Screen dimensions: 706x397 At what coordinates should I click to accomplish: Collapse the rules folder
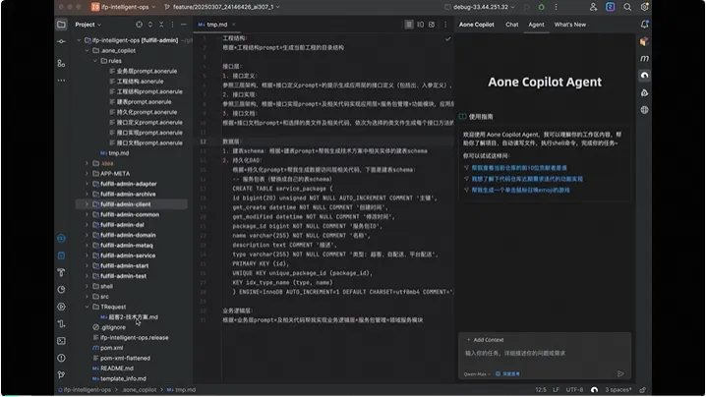(x=95, y=61)
